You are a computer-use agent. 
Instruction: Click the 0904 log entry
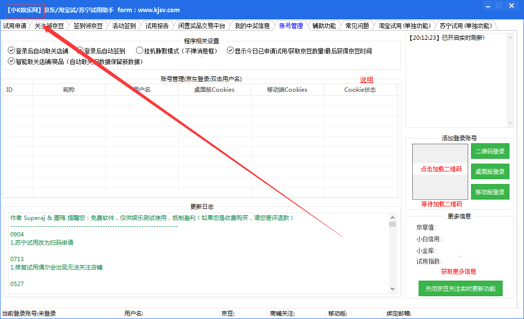point(17,234)
